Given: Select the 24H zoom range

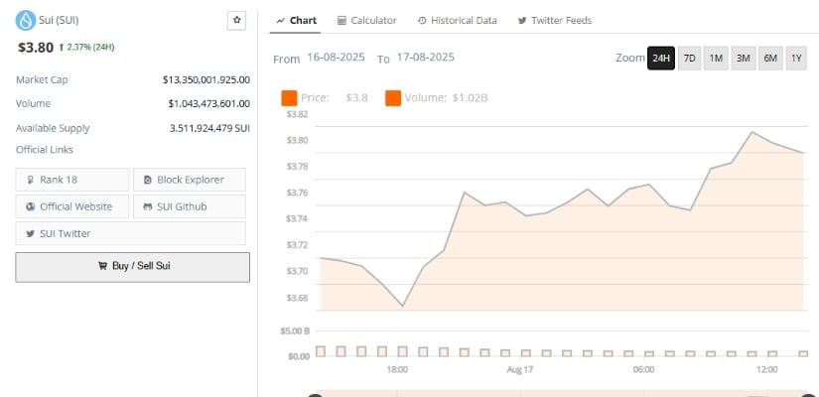Looking at the screenshot, I should 661,58.
